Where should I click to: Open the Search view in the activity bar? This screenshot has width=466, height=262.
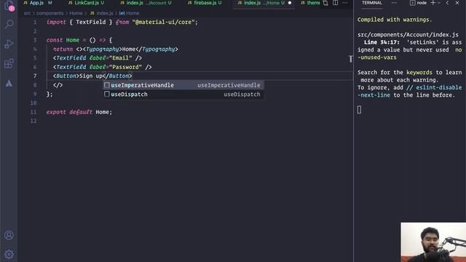point(9,24)
